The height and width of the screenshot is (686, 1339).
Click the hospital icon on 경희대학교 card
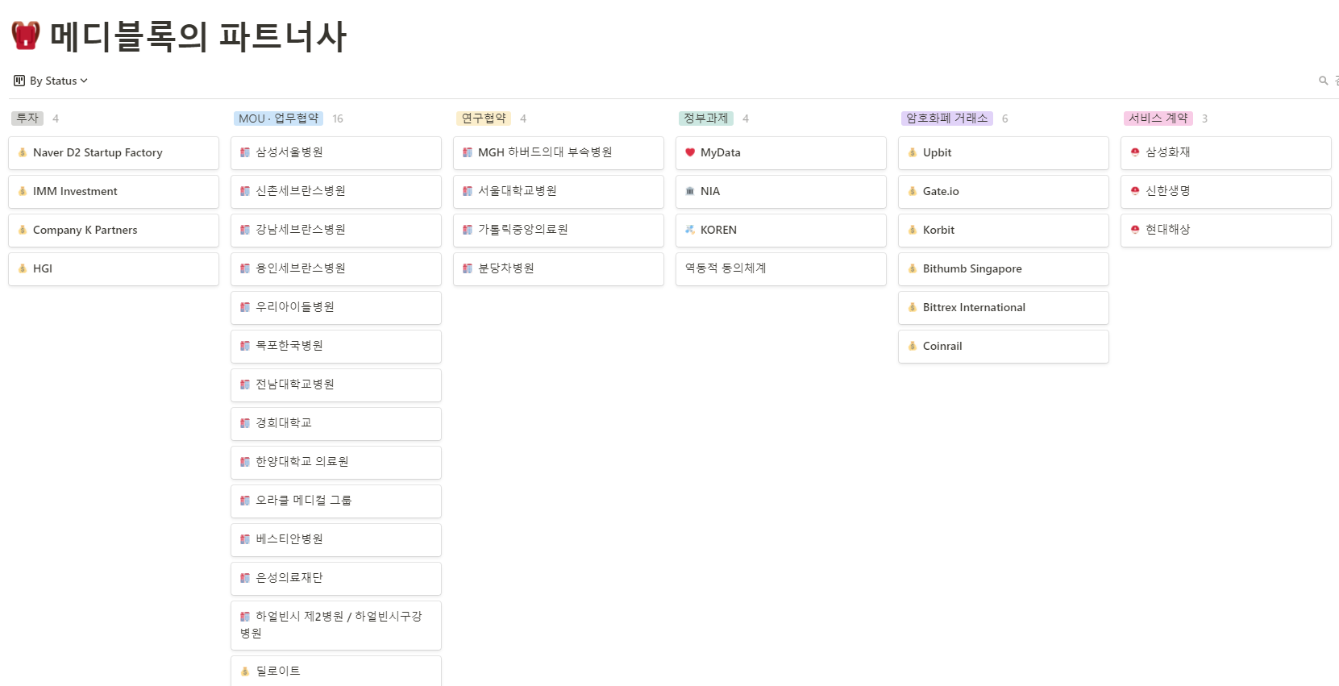[x=245, y=423]
